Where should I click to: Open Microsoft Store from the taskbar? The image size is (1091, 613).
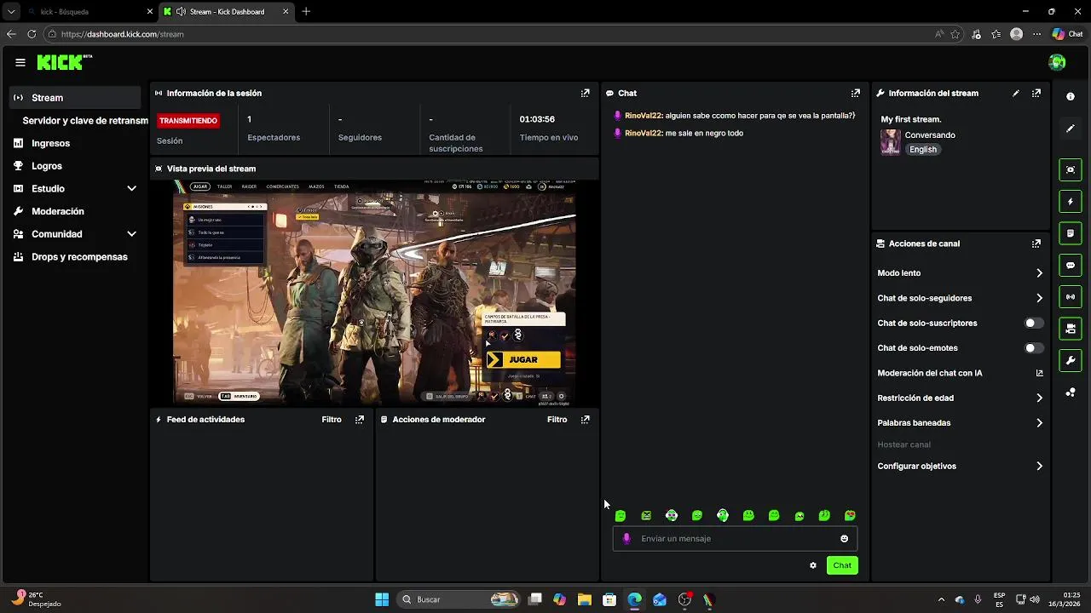coord(609,599)
